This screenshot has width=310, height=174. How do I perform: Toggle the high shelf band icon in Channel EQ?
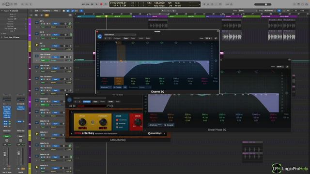(x=190, y=43)
